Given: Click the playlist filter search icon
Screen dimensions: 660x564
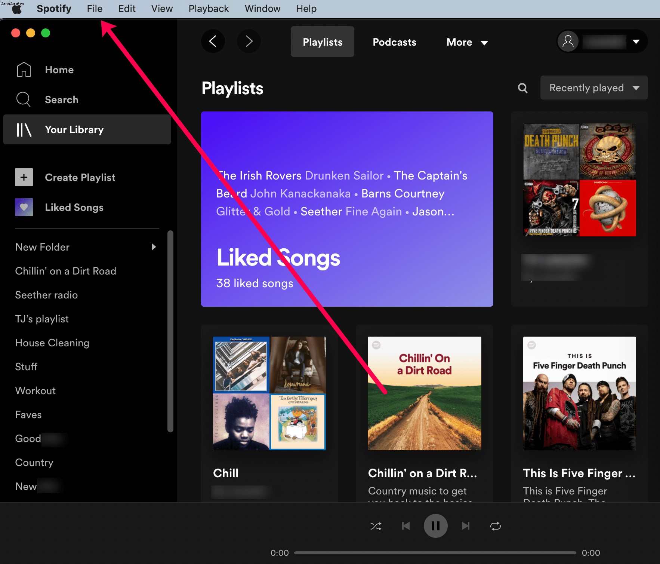Looking at the screenshot, I should tap(522, 88).
